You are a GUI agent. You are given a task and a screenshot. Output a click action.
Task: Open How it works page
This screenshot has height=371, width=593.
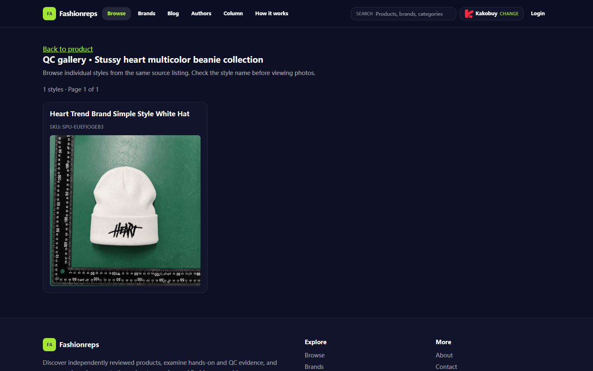coord(272,14)
